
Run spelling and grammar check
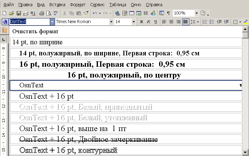tap(56, 13)
